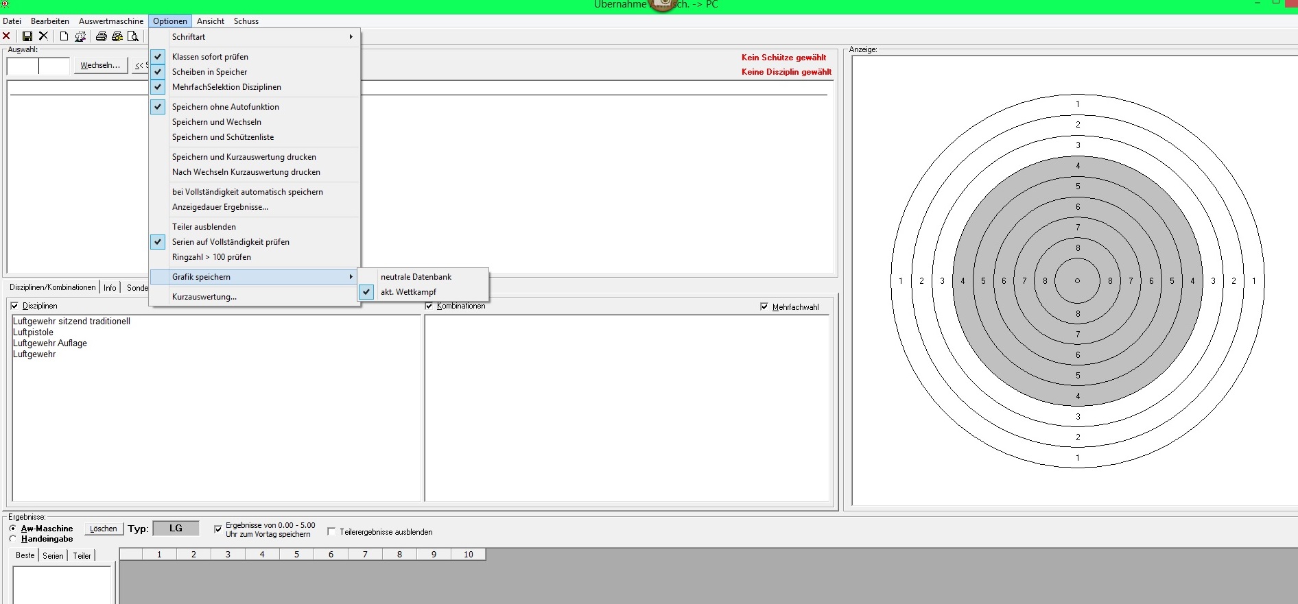Click the black X delete icon
This screenshot has width=1298, height=604.
click(43, 36)
